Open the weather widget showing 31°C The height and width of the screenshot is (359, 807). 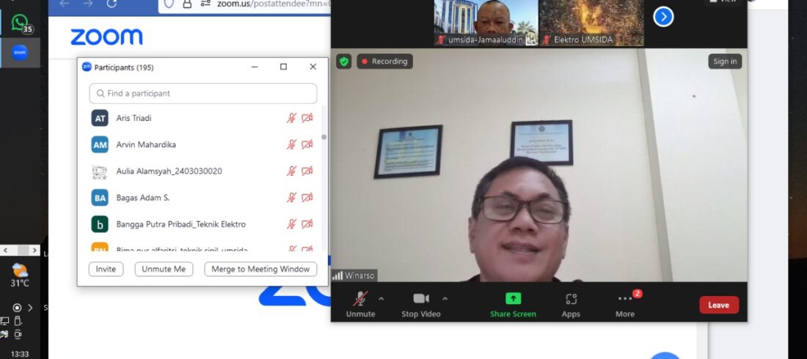point(20,275)
